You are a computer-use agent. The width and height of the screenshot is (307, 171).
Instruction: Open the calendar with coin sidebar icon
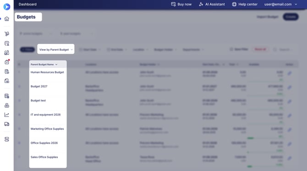pos(7,96)
